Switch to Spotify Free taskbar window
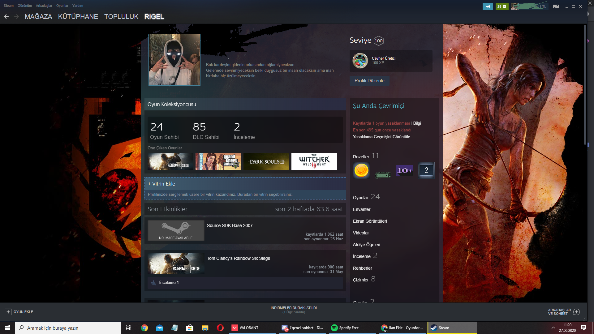Image resolution: width=594 pixels, height=334 pixels. pos(352,328)
